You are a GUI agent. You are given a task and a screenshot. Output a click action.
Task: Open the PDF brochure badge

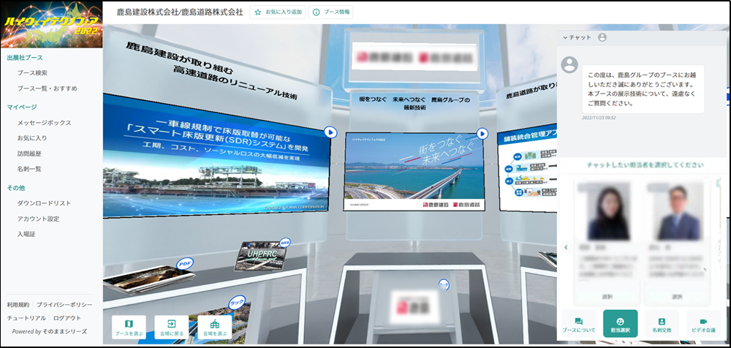pos(185,265)
